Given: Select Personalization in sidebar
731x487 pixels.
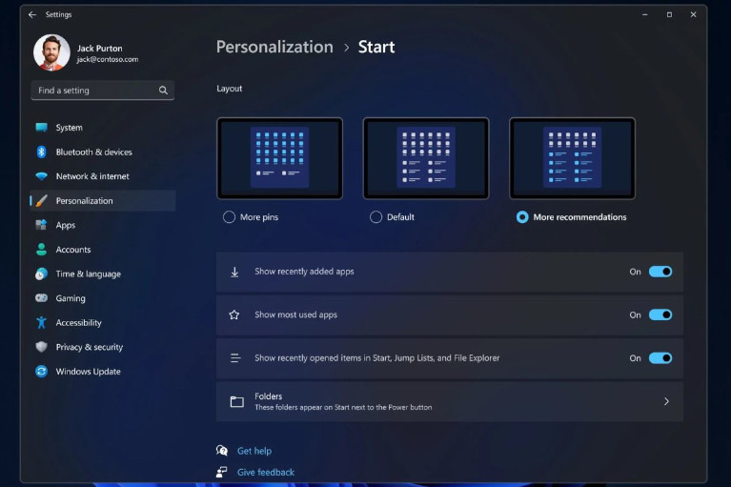Looking at the screenshot, I should pos(103,201).
